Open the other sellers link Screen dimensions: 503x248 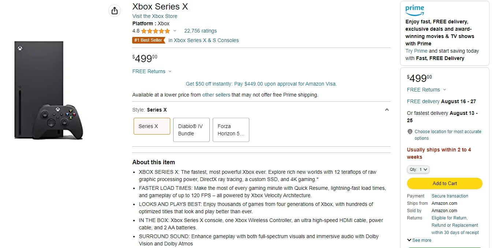(216, 95)
